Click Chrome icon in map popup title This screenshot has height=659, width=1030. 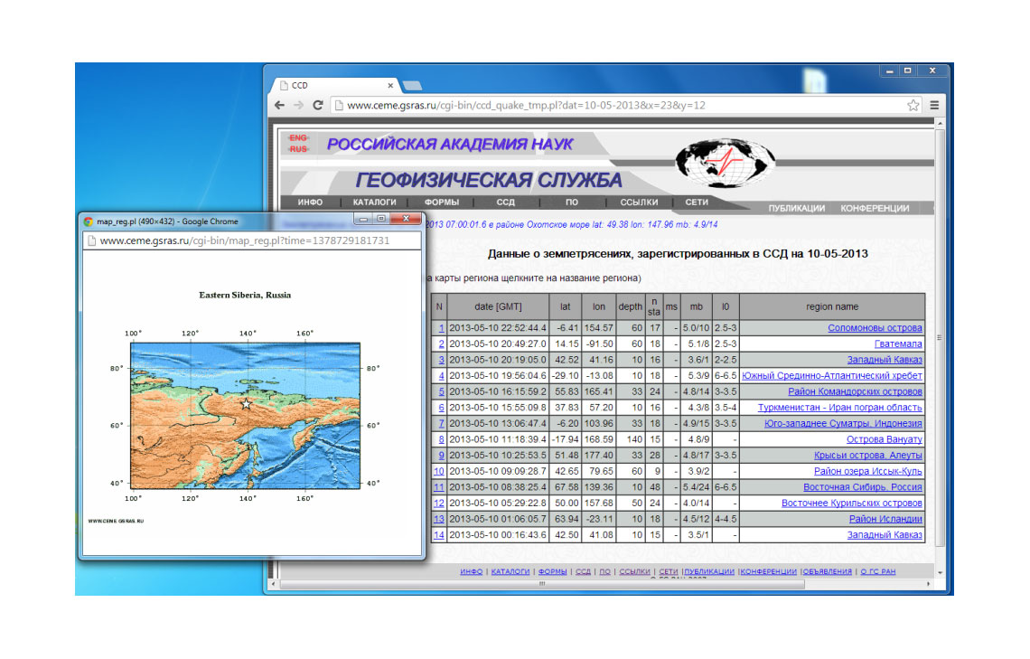[x=89, y=221]
